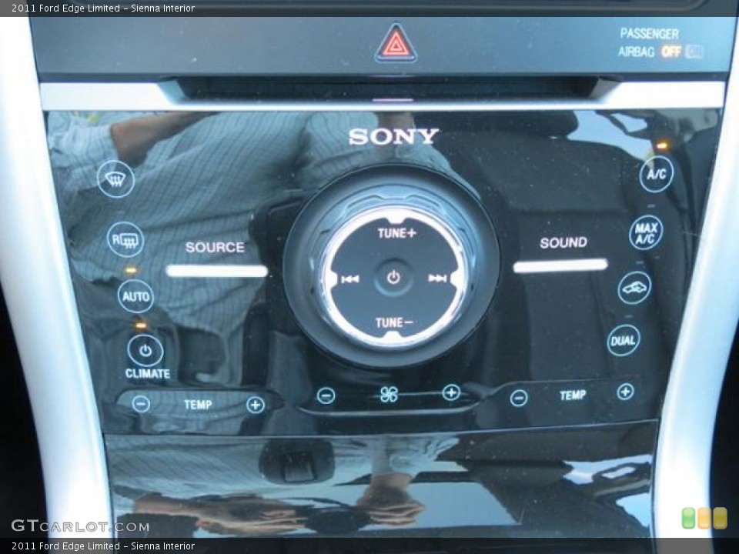The image size is (739, 554).
Task: Skip to next track
Action: click(x=437, y=279)
